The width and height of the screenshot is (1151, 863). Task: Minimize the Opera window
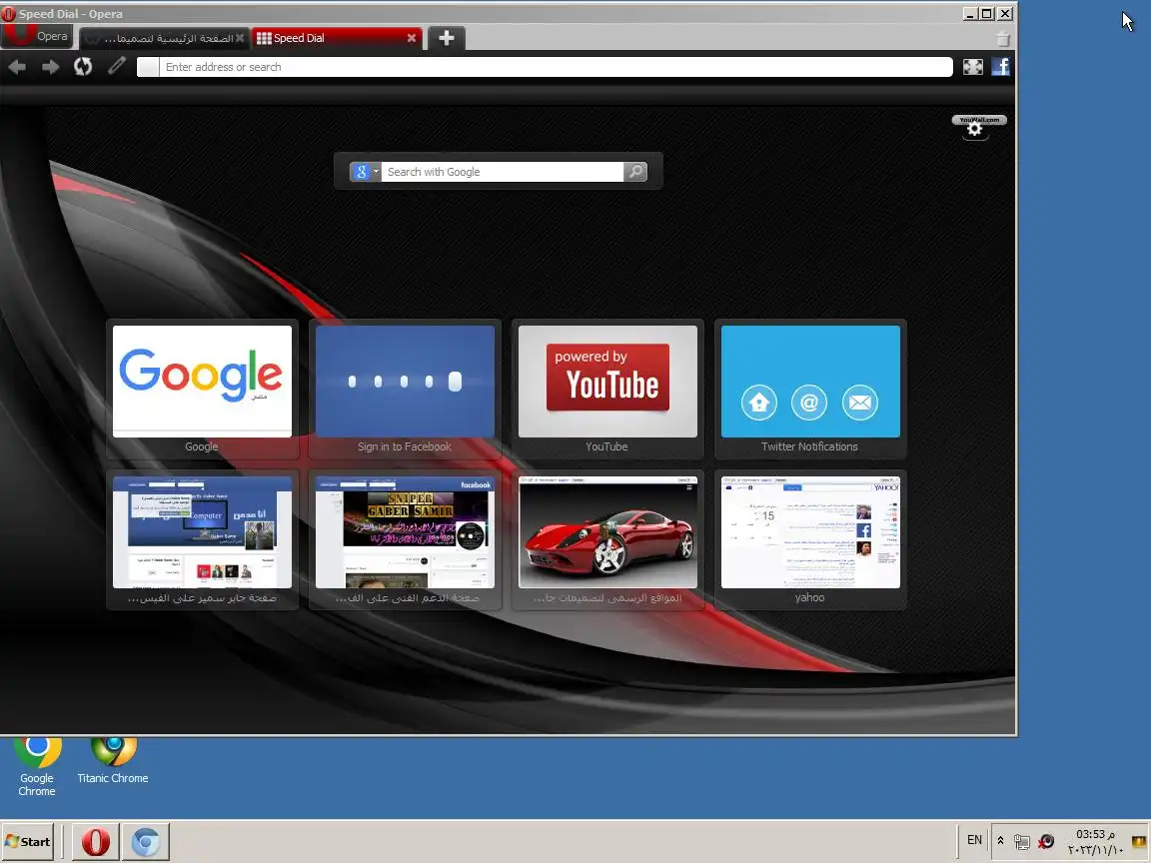point(970,13)
